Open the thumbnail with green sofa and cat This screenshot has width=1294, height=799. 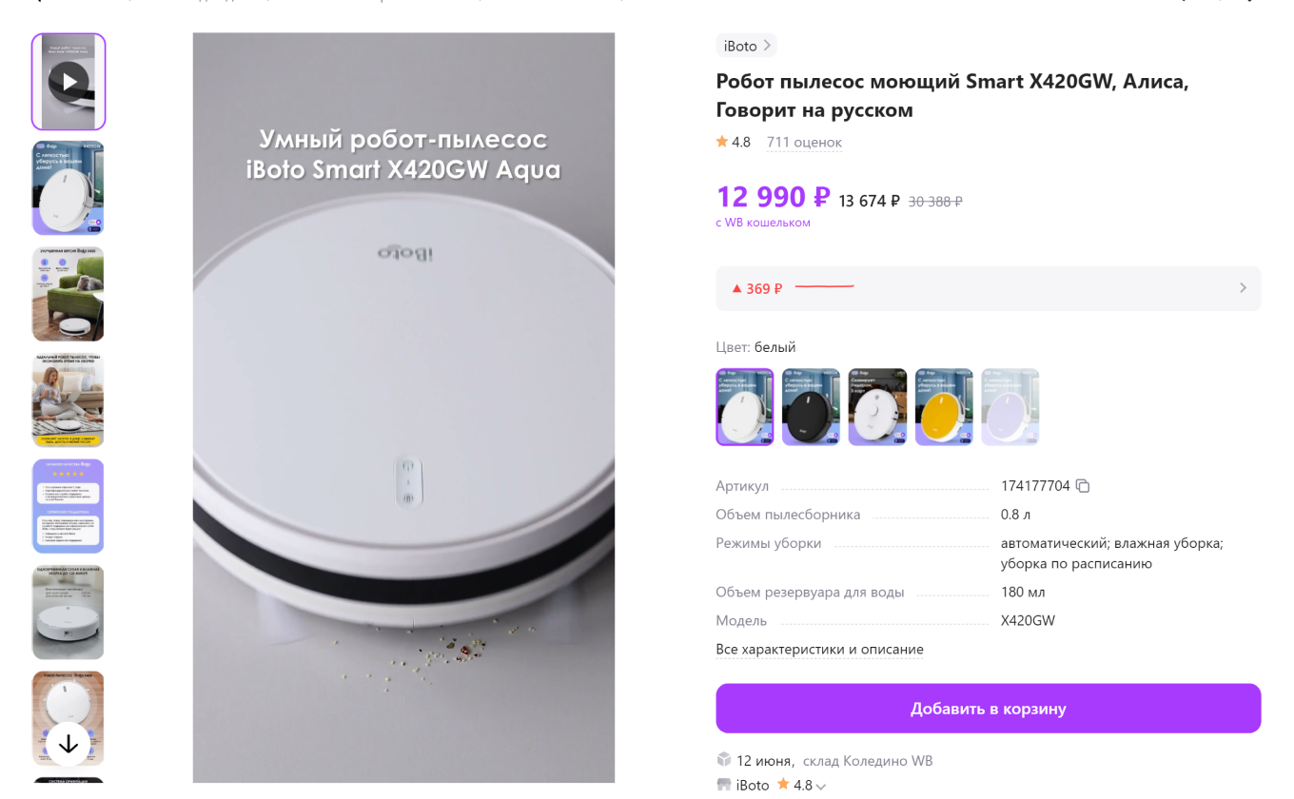(69, 294)
